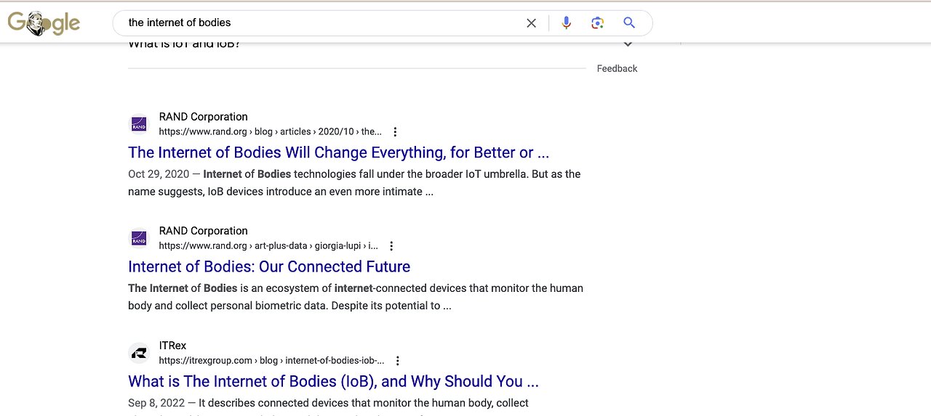Open more options for first RAND result
This screenshot has width=931, height=416.
click(395, 132)
